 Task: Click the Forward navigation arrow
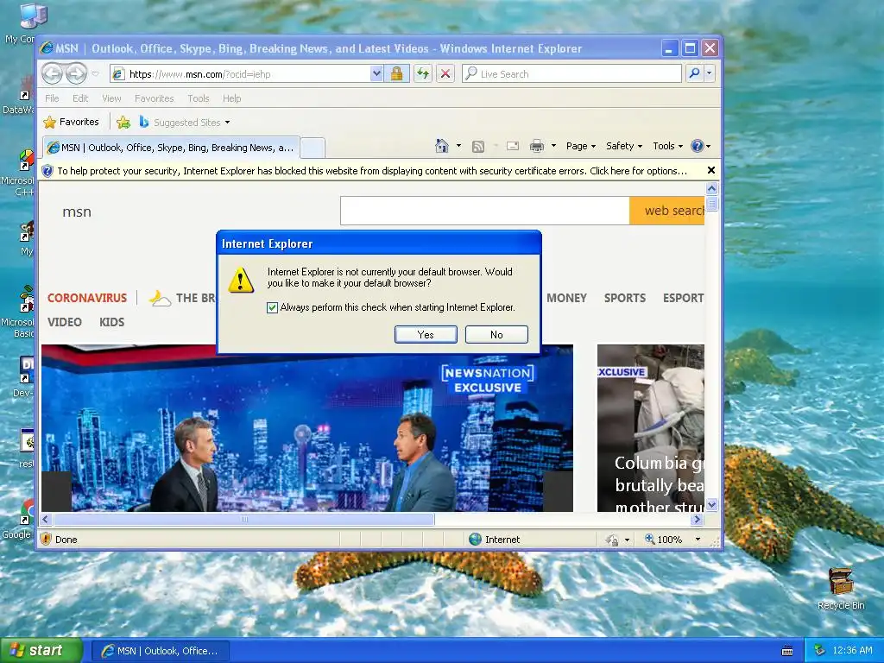click(76, 73)
